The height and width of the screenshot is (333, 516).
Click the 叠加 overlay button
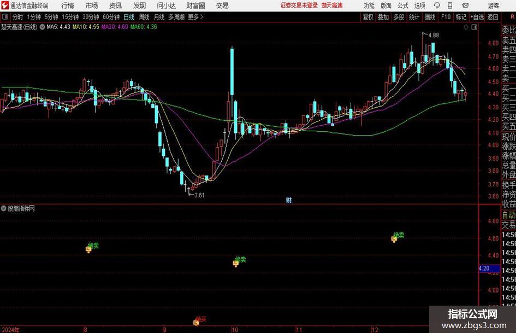[x=383, y=17]
